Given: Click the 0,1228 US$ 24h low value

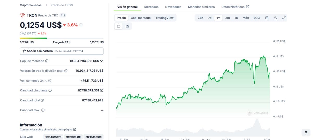Looking at the screenshot, I should (x=27, y=42).
